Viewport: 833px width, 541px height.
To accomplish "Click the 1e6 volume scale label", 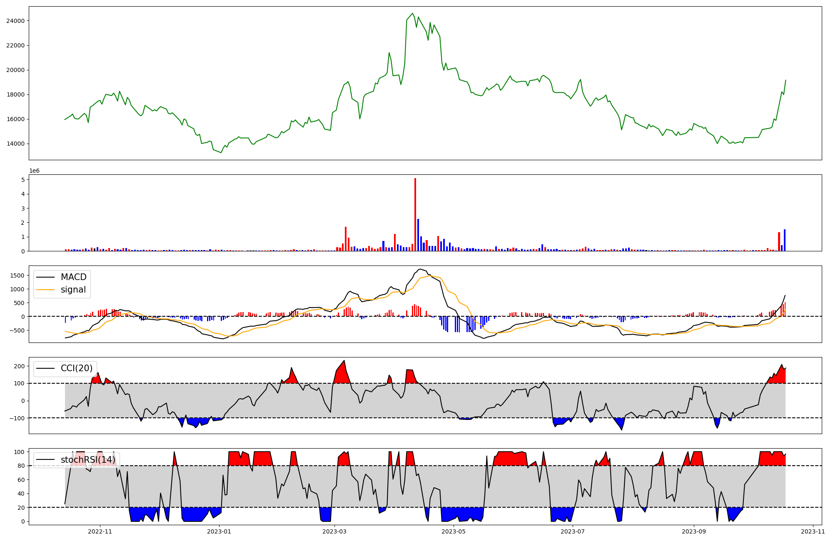I will (x=34, y=171).
